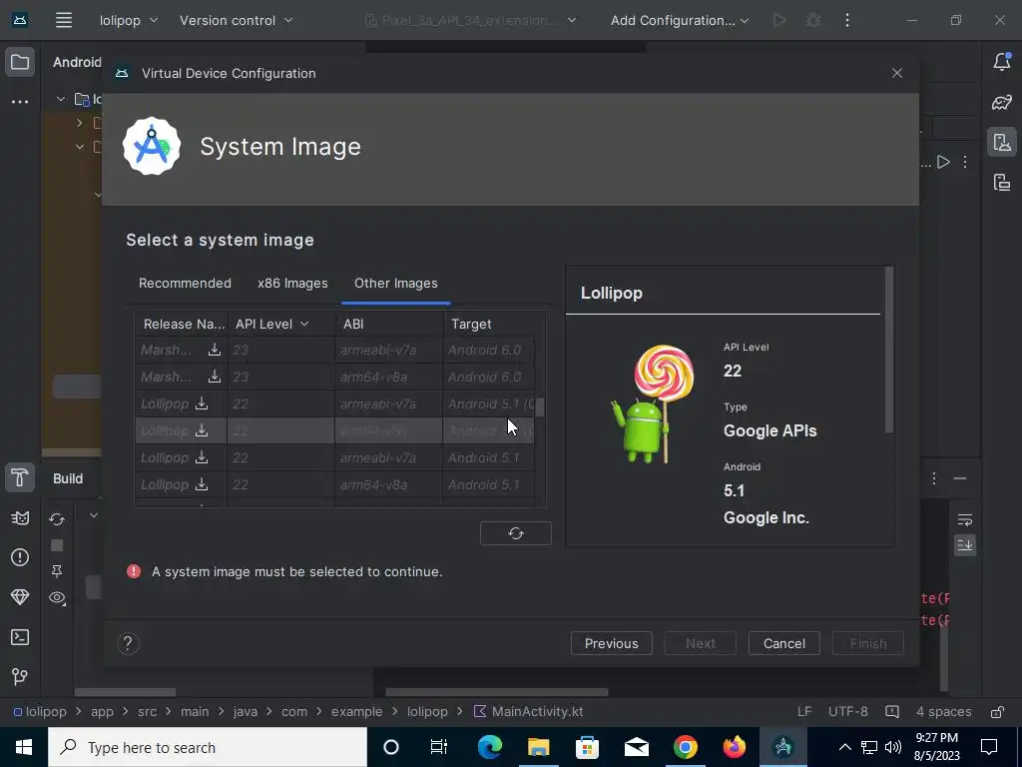Download the highlighted Lollipop image
The height and width of the screenshot is (767, 1022).
click(202, 430)
